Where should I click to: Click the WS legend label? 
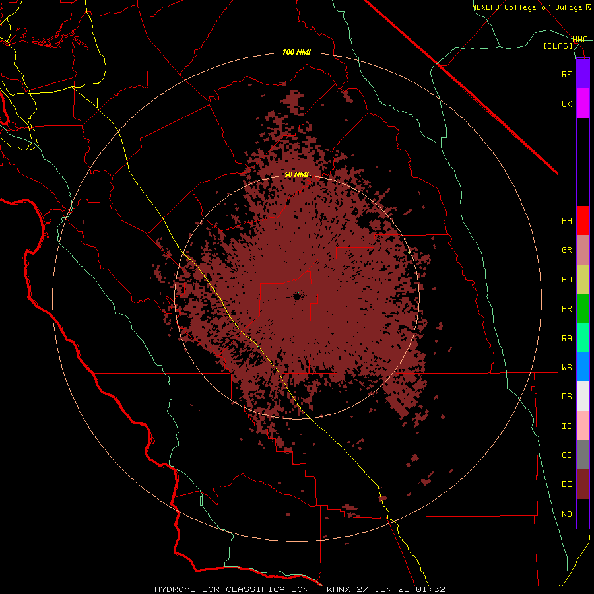(566, 368)
